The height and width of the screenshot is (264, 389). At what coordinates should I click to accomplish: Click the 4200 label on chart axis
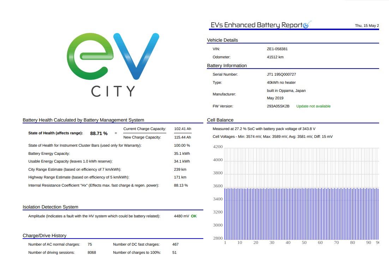[x=218, y=147]
